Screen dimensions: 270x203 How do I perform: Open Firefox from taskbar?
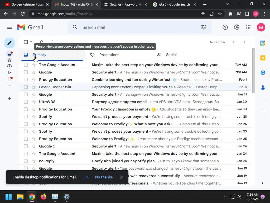coord(44,197)
